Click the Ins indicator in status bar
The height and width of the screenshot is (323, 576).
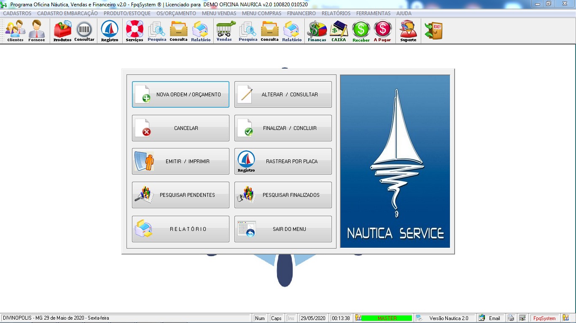(291, 318)
